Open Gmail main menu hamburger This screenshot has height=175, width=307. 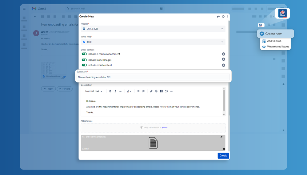pos(24,9)
